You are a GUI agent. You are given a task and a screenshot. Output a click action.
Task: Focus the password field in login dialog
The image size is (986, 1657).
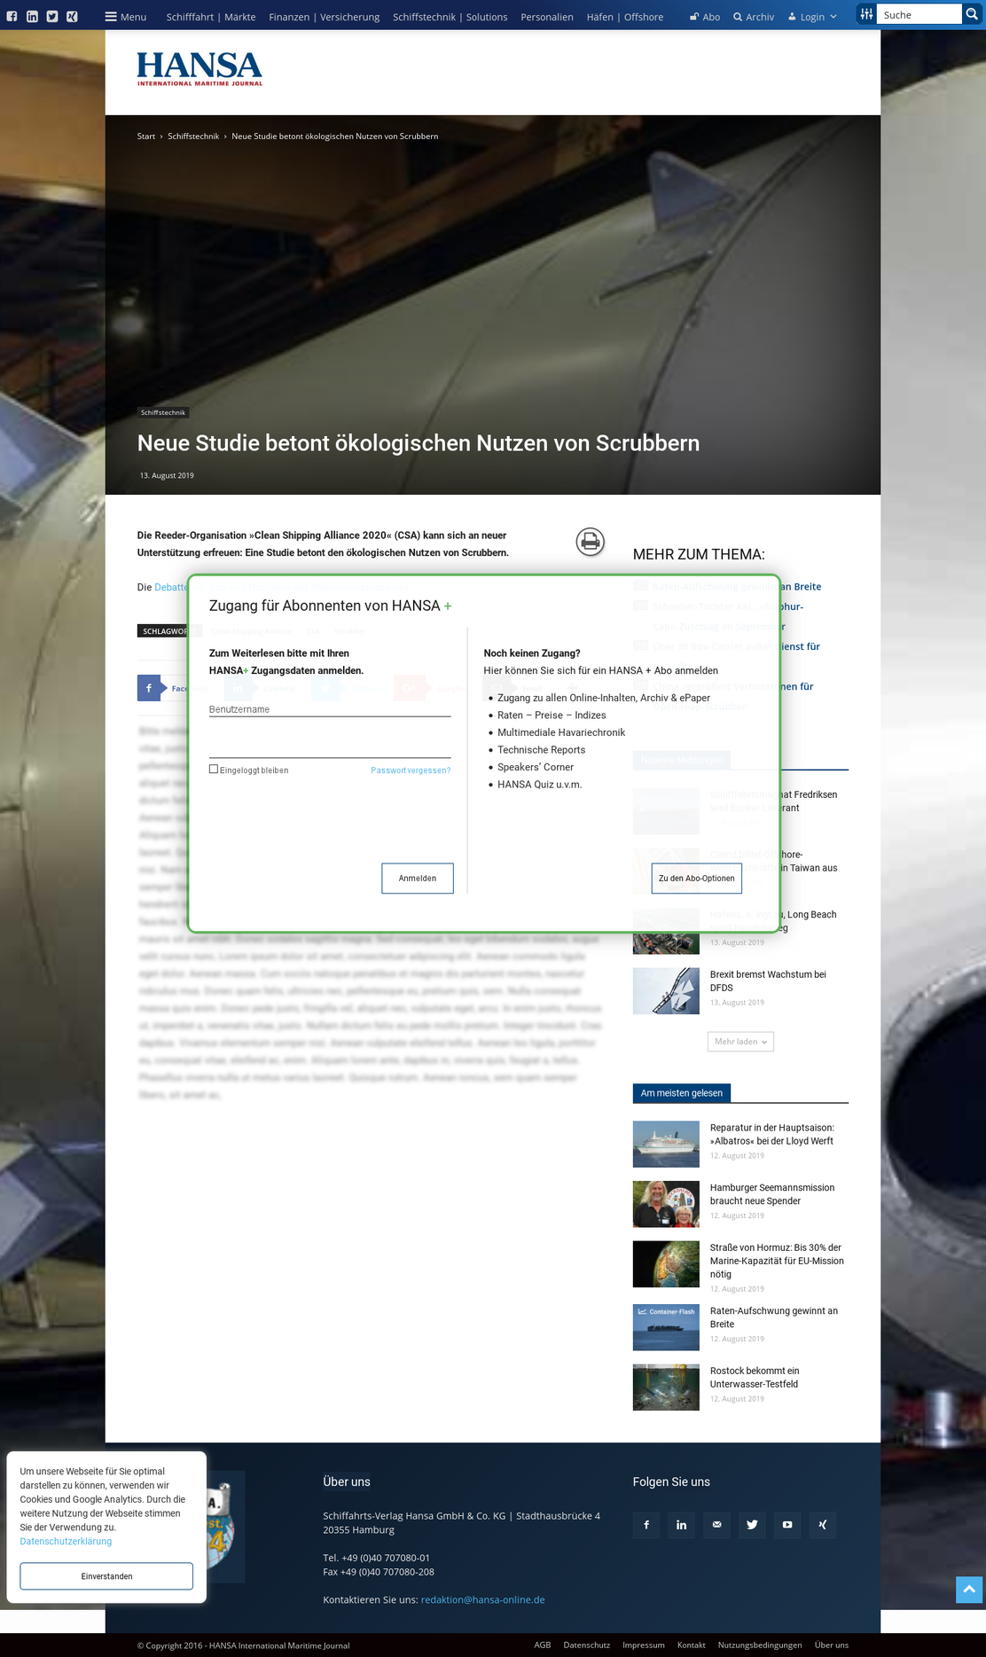coord(330,746)
